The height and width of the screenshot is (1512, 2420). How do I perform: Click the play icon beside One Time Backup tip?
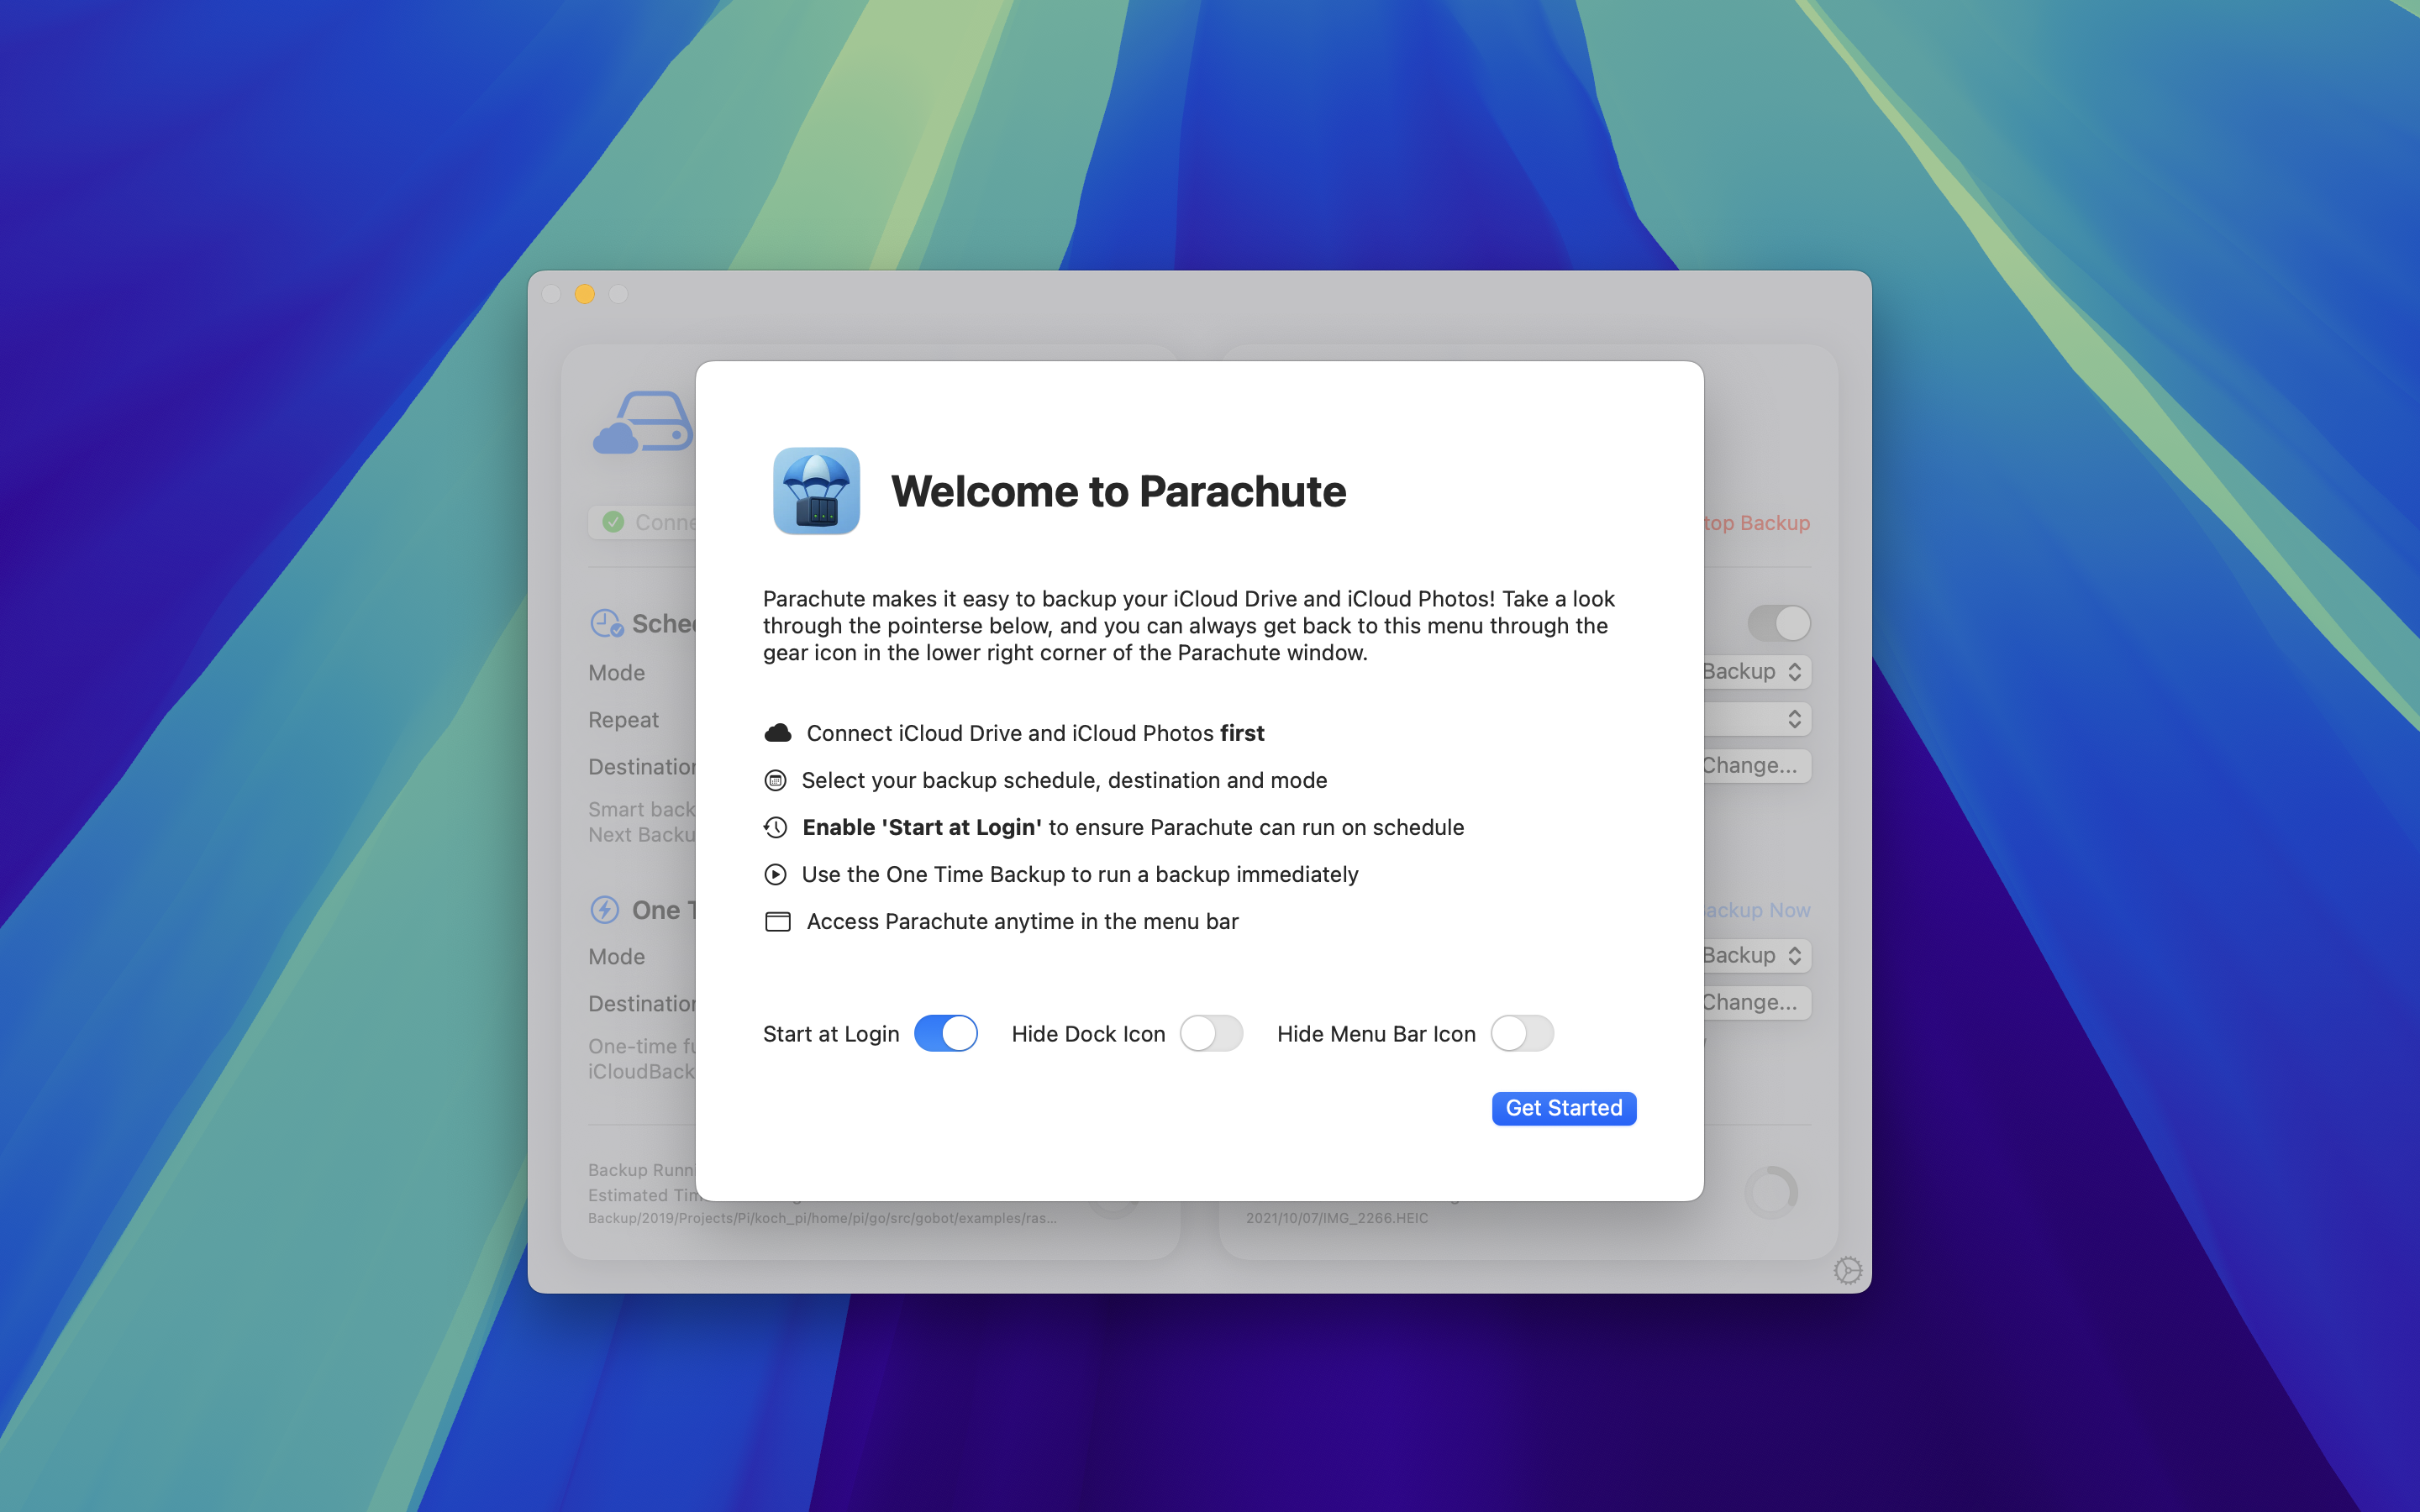point(775,874)
